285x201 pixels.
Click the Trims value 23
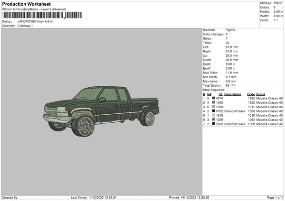tap(228, 43)
